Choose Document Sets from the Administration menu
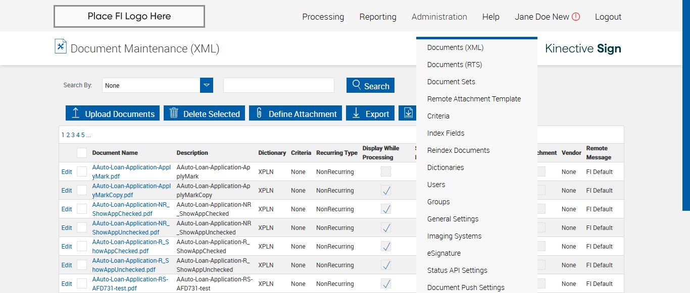Screen dimensions: 690x293 [x=451, y=82]
